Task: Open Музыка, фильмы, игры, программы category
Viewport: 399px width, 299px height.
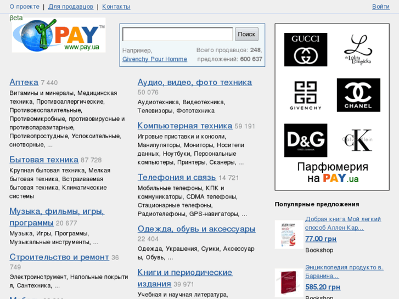Action: pos(57,217)
